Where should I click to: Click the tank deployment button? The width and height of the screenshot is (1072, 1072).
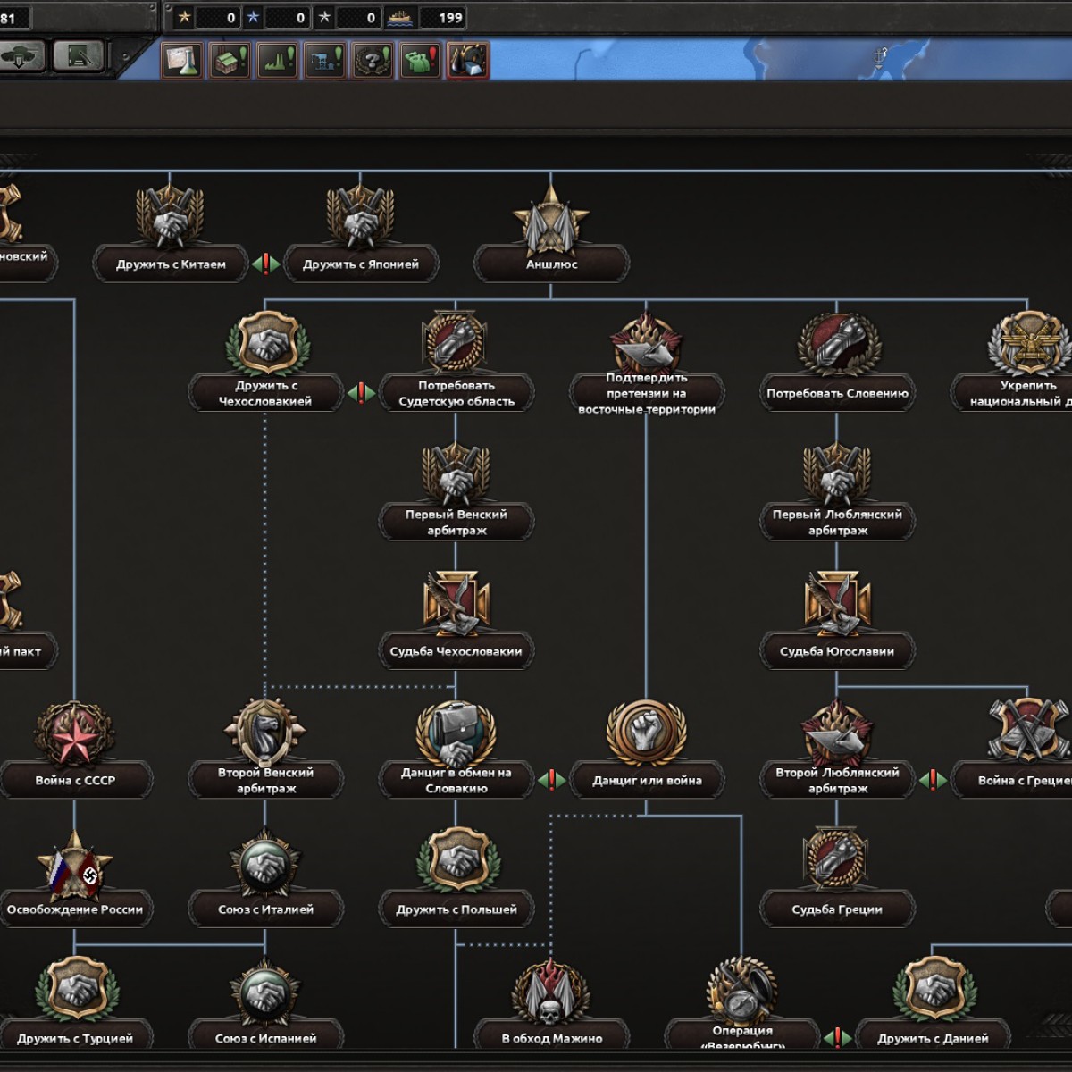pos(21,57)
